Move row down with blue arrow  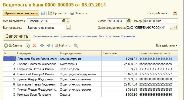click(x=49, y=45)
